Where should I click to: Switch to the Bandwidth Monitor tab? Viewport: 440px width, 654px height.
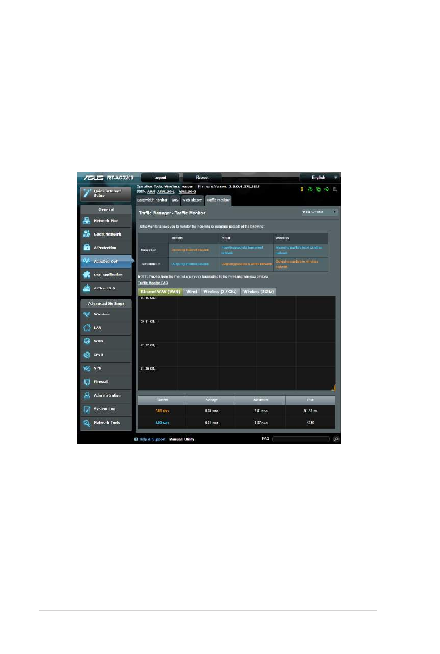tap(152, 200)
